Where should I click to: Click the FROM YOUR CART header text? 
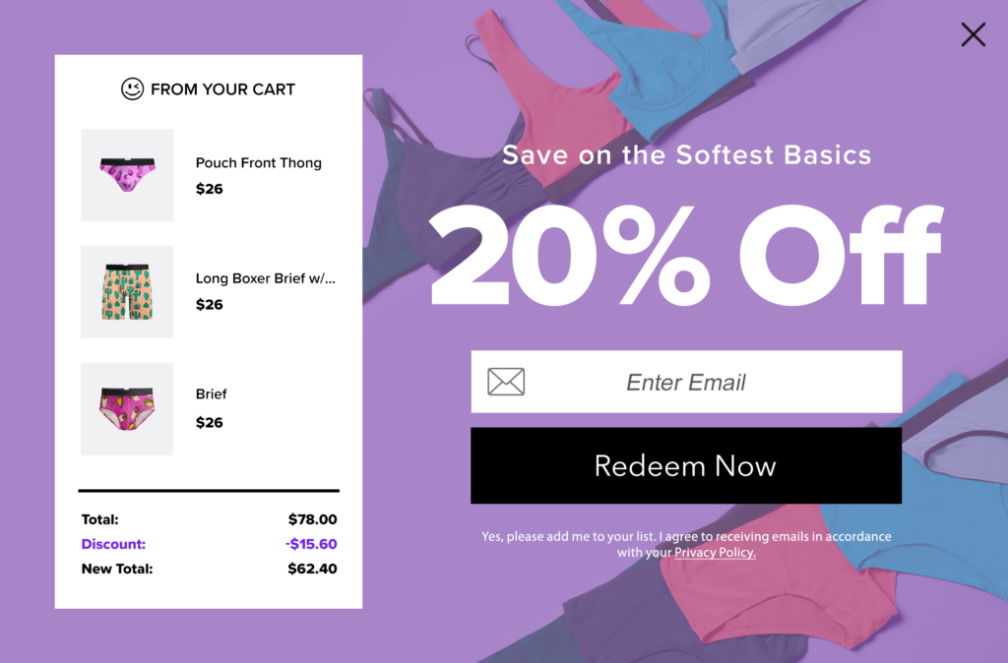point(221,89)
